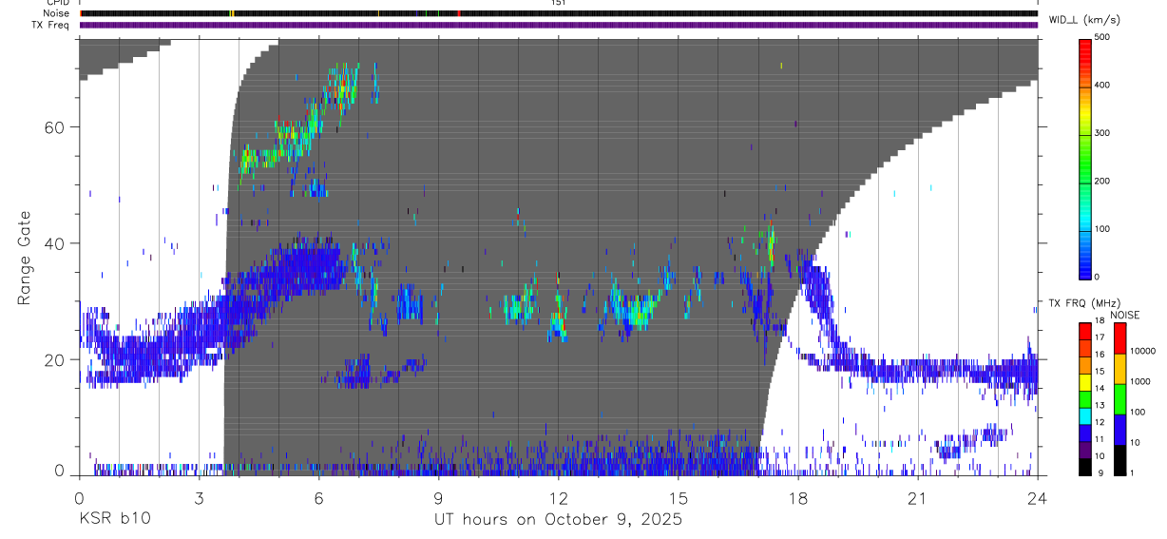
Task: Click the 16 label in the TX FRQ legend
Action: point(1099,355)
